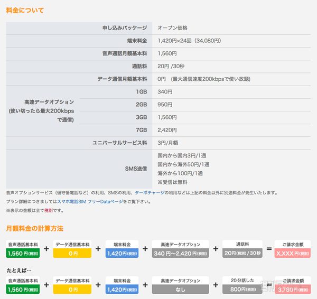Click the gray 340円〜2,420円 badge
This screenshot has height=299, width=317.
click(x=180, y=254)
